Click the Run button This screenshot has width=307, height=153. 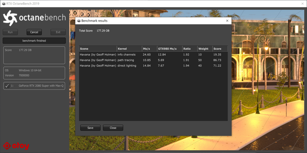click(x=10, y=32)
